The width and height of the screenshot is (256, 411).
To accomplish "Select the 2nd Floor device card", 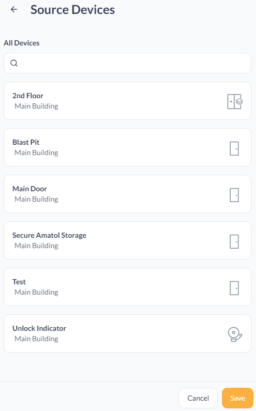I will 127,101.
